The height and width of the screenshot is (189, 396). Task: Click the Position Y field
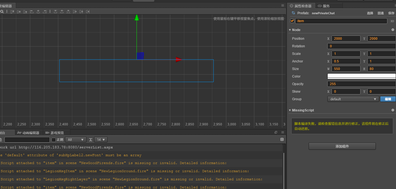point(381,39)
